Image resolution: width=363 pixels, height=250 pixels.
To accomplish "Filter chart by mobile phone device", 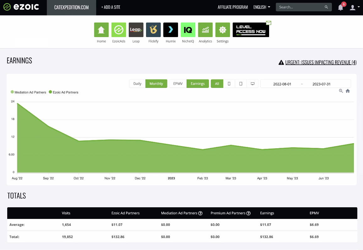I will (x=229, y=84).
